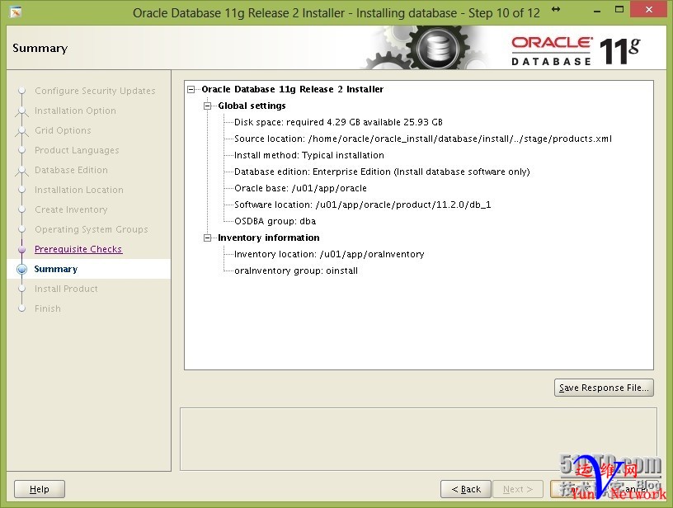Screen dimensions: 673x508
Task: Click the Save Response File button
Action: click(x=604, y=388)
